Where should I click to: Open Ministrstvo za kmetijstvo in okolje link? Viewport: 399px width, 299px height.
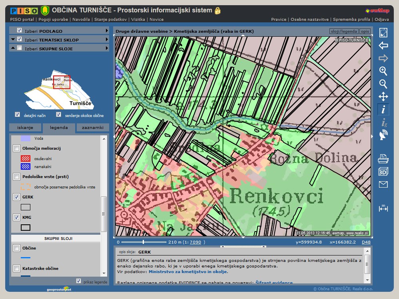(188, 271)
